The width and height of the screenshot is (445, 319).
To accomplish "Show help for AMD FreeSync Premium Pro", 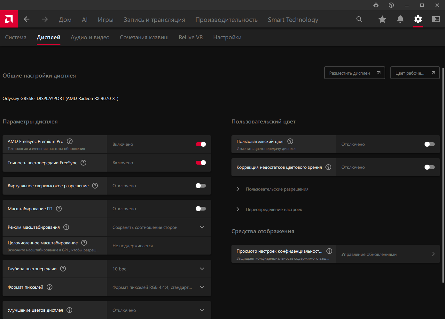I will pos(70,141).
